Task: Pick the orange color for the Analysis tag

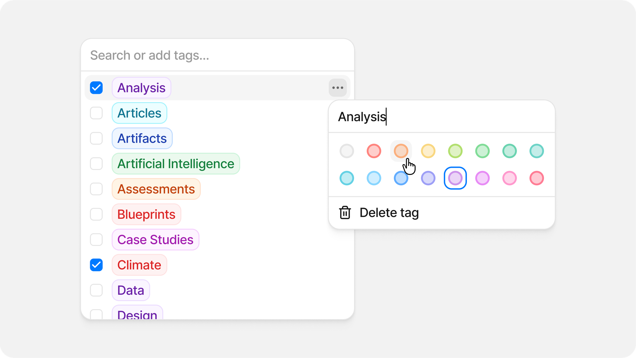Action: pyautogui.click(x=401, y=151)
